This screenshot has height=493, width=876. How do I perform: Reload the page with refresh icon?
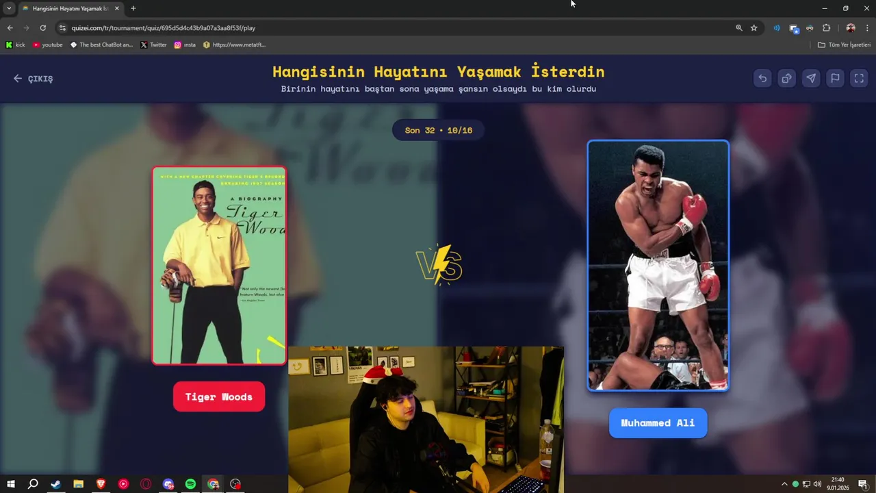[x=42, y=28]
